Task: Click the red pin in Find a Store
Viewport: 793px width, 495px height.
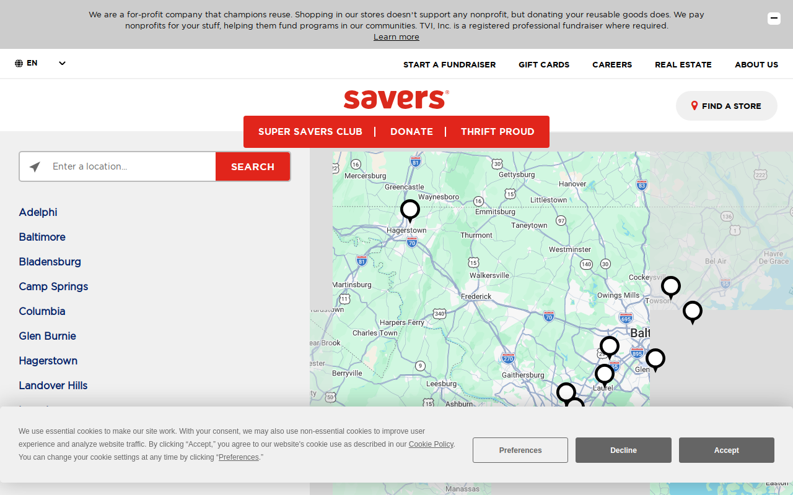Action: click(694, 106)
